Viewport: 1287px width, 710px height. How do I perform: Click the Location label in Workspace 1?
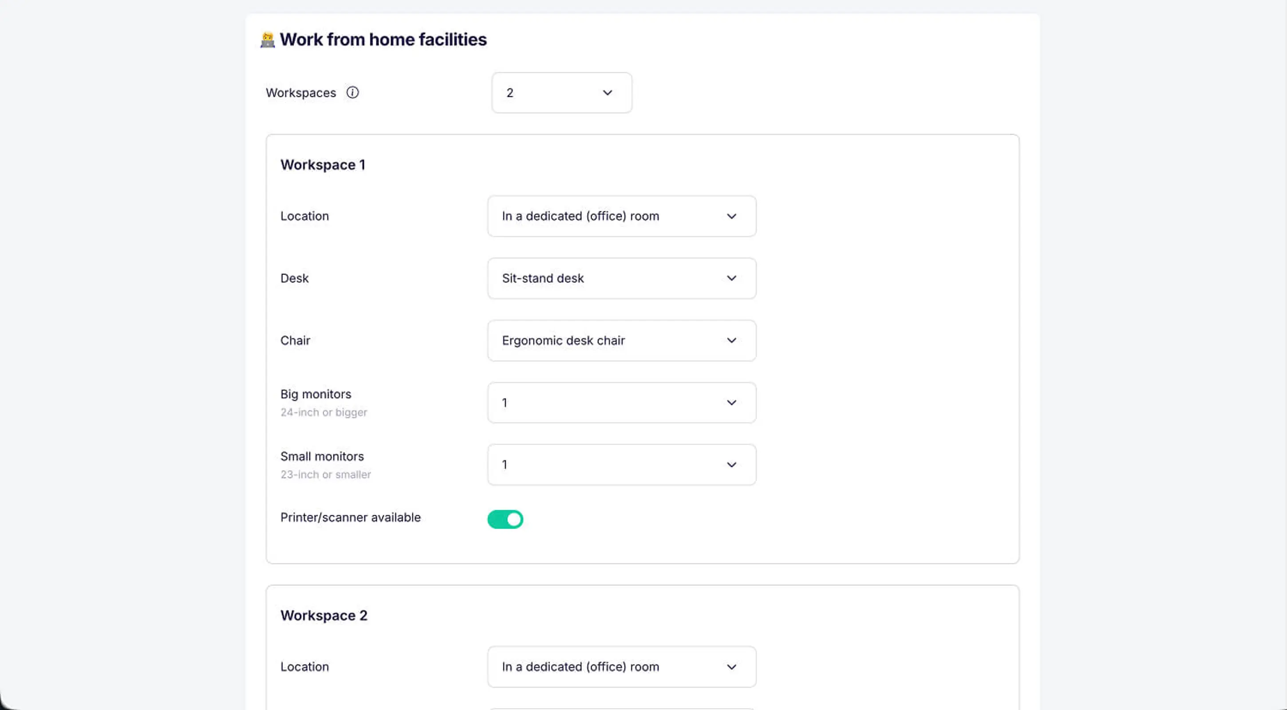click(304, 217)
